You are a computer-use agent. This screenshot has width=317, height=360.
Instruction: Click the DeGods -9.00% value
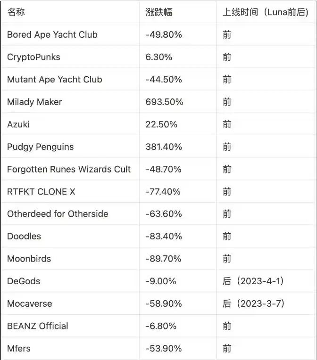(x=161, y=281)
